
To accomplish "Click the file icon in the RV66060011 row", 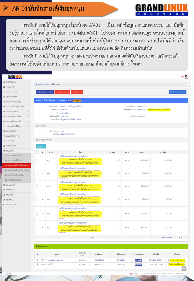I will tap(37, 264).
